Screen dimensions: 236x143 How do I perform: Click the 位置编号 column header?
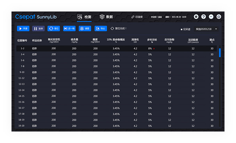tap(23, 40)
